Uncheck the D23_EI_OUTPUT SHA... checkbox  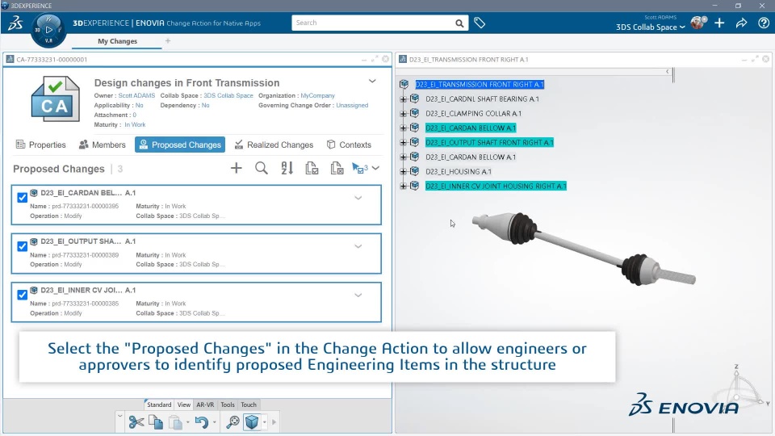(x=23, y=246)
